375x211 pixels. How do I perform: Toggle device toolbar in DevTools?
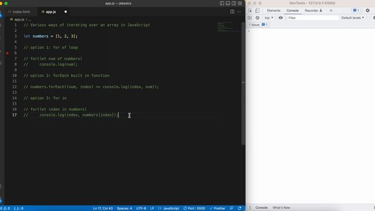(x=257, y=11)
